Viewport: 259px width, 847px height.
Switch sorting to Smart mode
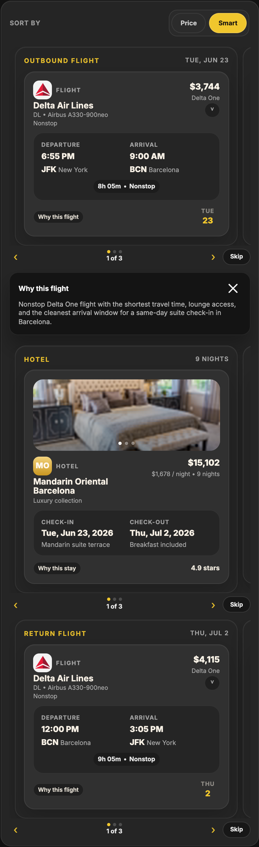[228, 23]
